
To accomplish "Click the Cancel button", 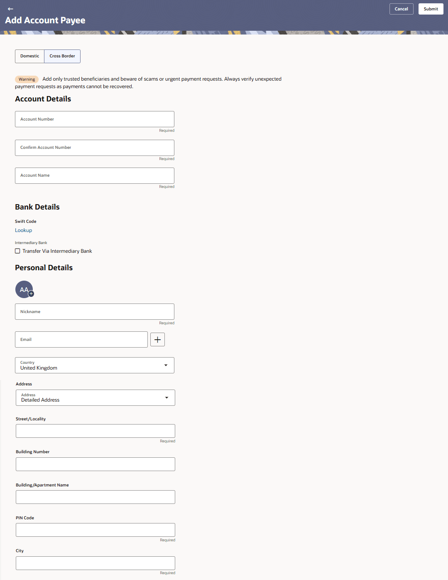I will [401, 9].
